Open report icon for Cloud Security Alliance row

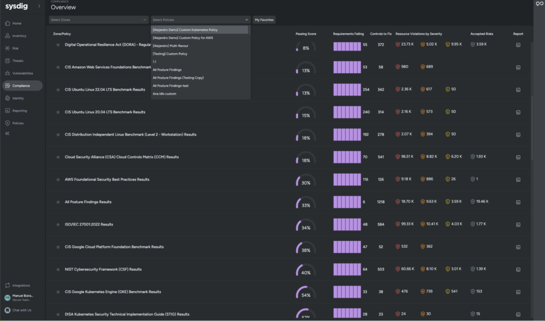[518, 157]
